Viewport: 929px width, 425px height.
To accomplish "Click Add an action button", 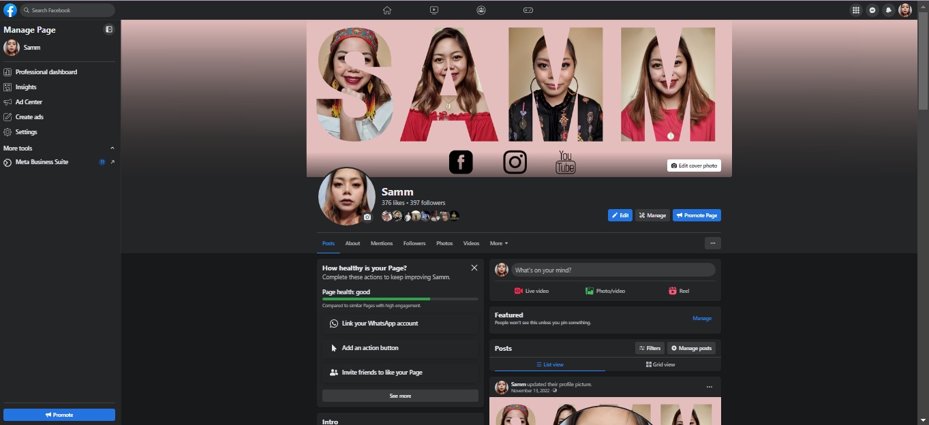I will (x=400, y=348).
